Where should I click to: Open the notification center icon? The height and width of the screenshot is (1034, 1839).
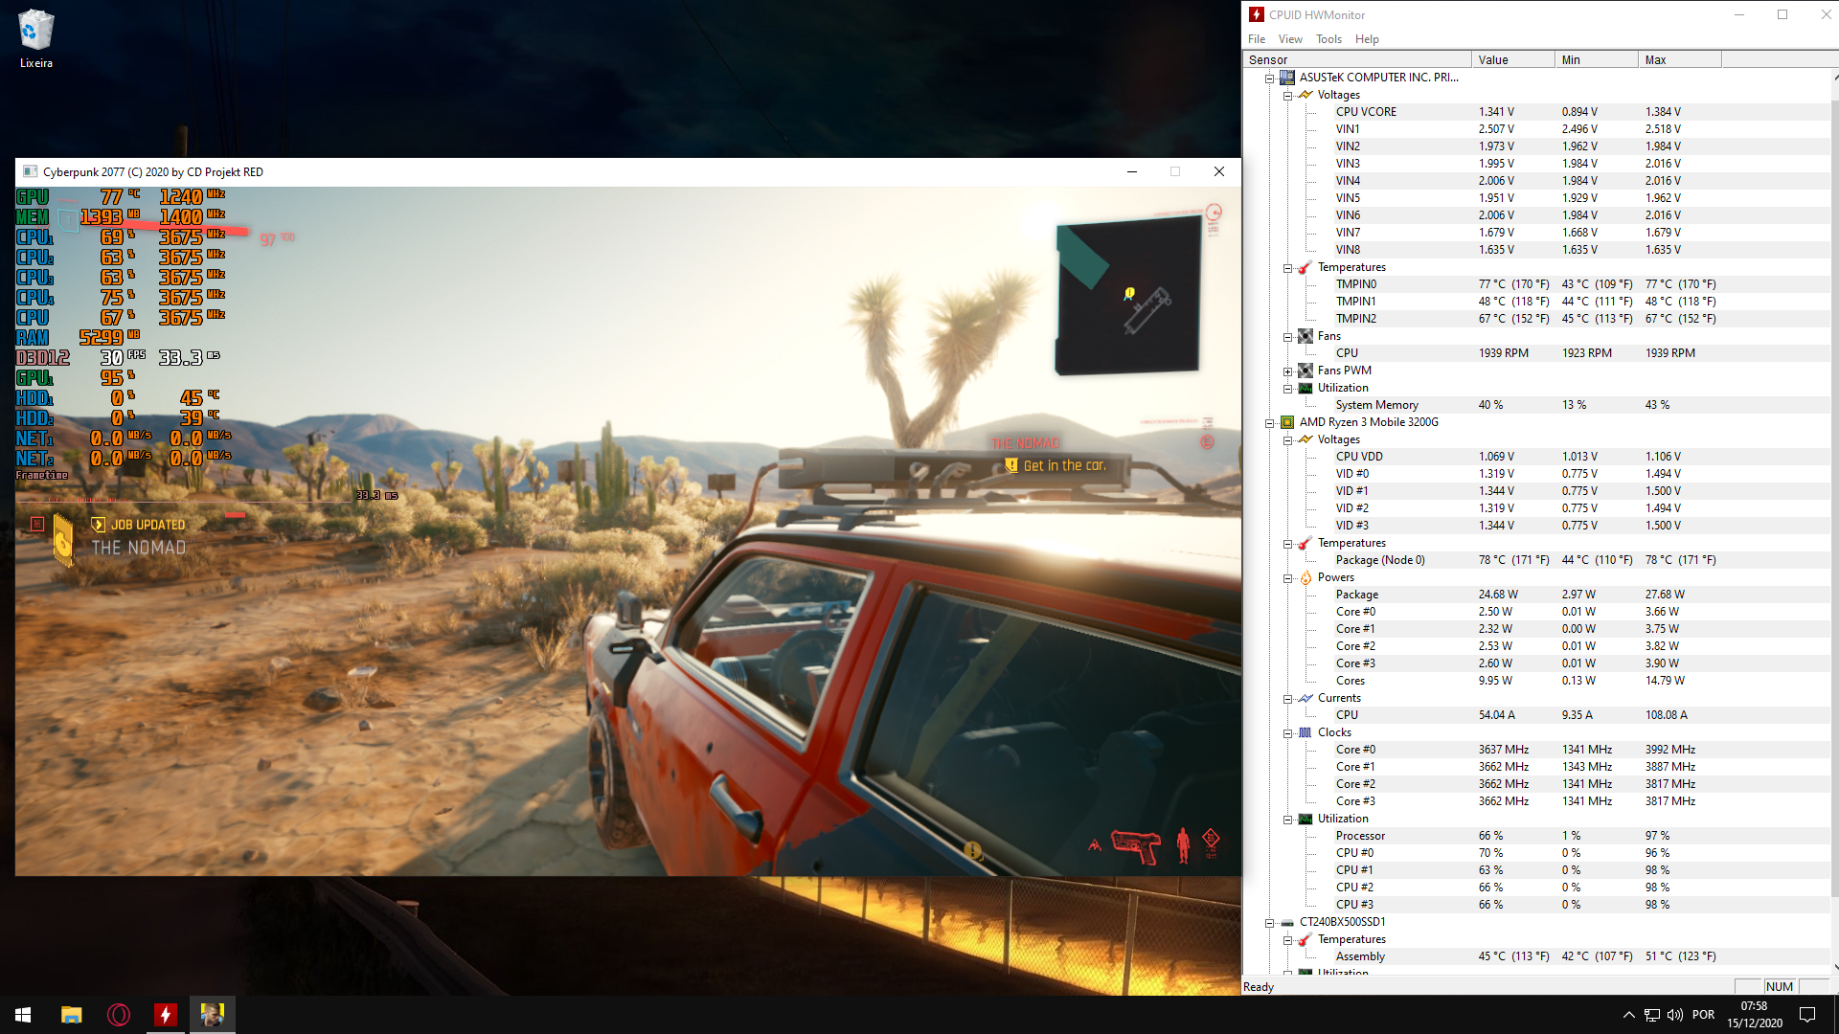tap(1807, 1015)
